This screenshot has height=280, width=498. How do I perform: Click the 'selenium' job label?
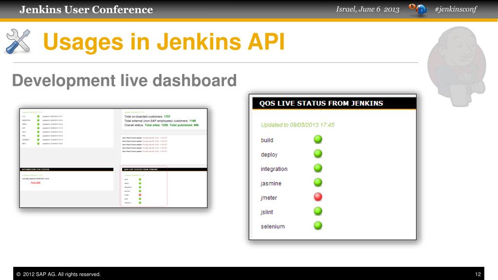point(273,226)
